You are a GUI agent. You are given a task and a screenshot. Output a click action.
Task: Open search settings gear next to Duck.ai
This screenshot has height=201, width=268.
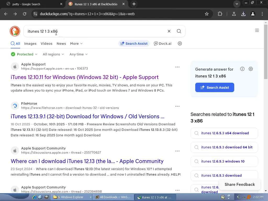(x=180, y=43)
